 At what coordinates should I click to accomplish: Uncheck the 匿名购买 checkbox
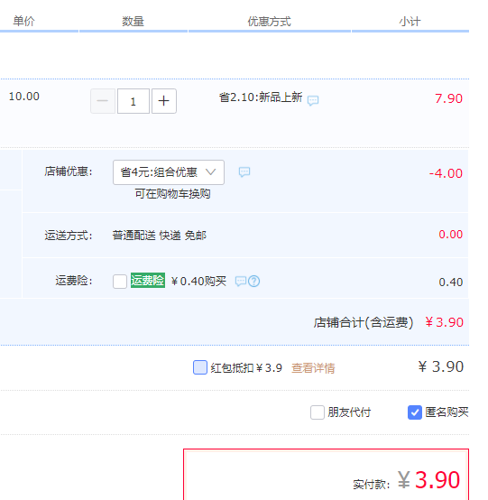[x=415, y=412]
